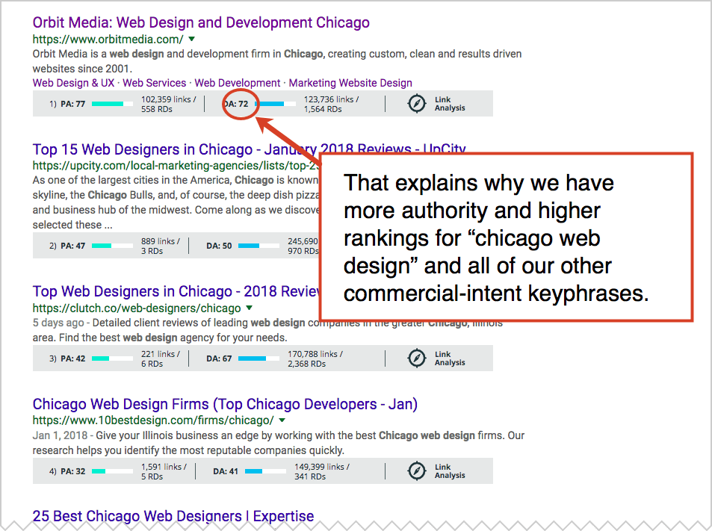Click the upcity.com local-marketing-agencies URL text
This screenshot has width=712, height=531.
pos(176,166)
